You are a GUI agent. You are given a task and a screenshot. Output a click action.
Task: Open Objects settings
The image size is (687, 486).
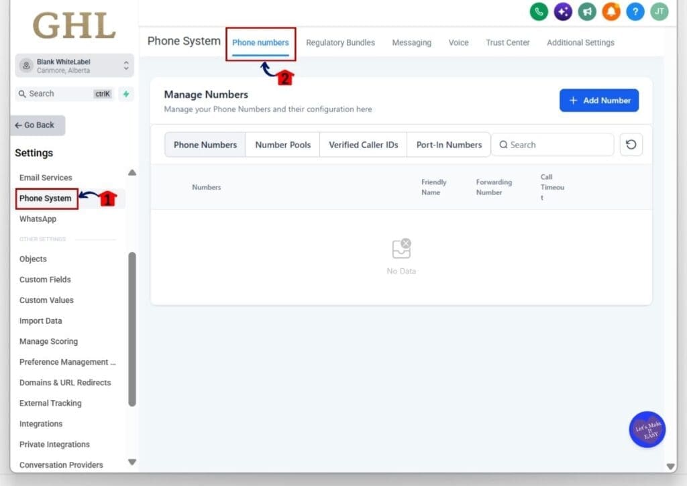33,259
